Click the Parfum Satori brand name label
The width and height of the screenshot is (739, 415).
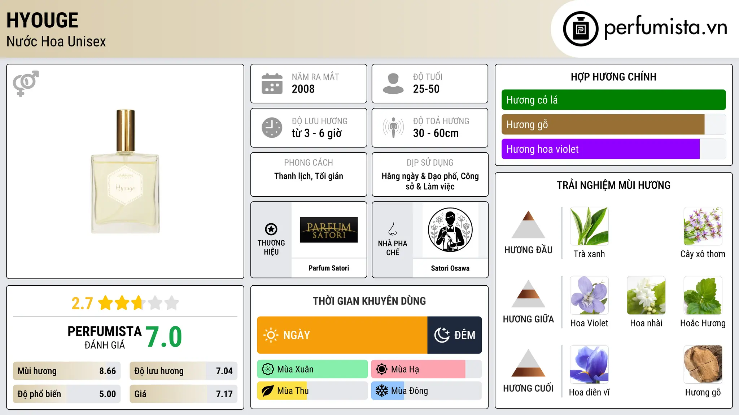click(x=329, y=268)
